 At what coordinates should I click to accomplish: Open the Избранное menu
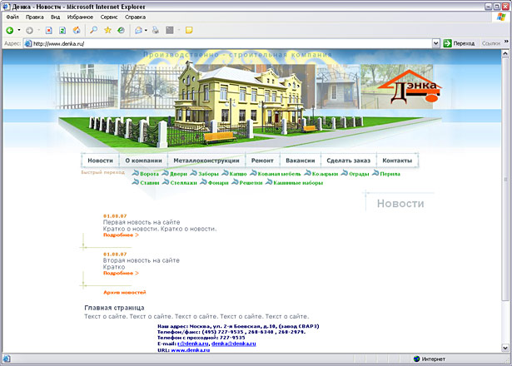[x=80, y=17]
